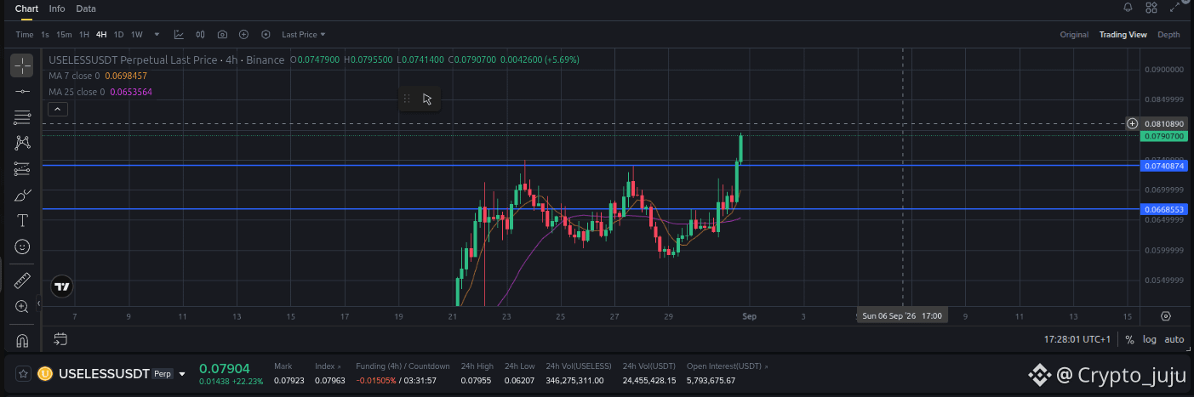Toggle auto scale on price axis
Screen dimensions: 1194x397
[x=1174, y=339]
